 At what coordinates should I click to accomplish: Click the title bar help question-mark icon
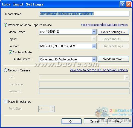pyautogui.click(x=122, y=4)
